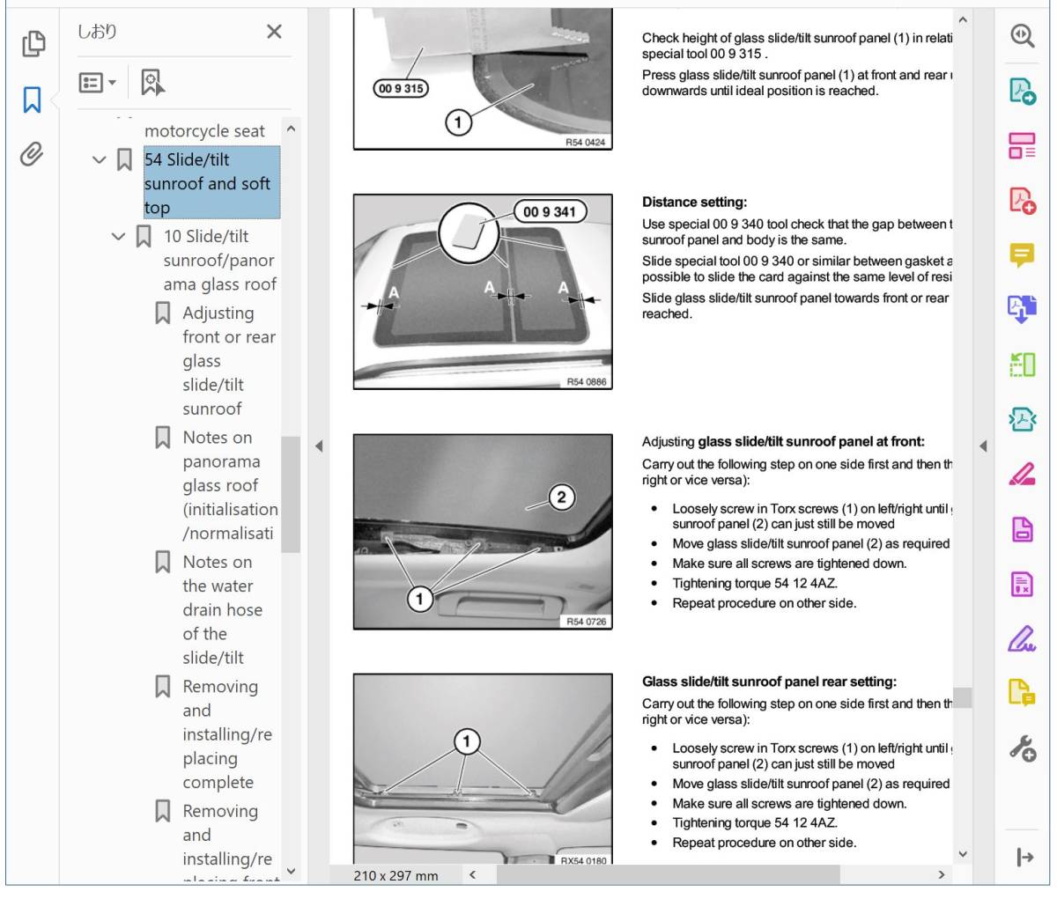Click the horizontal scrollbar thumb
1057x899 pixels.
(x=668, y=874)
